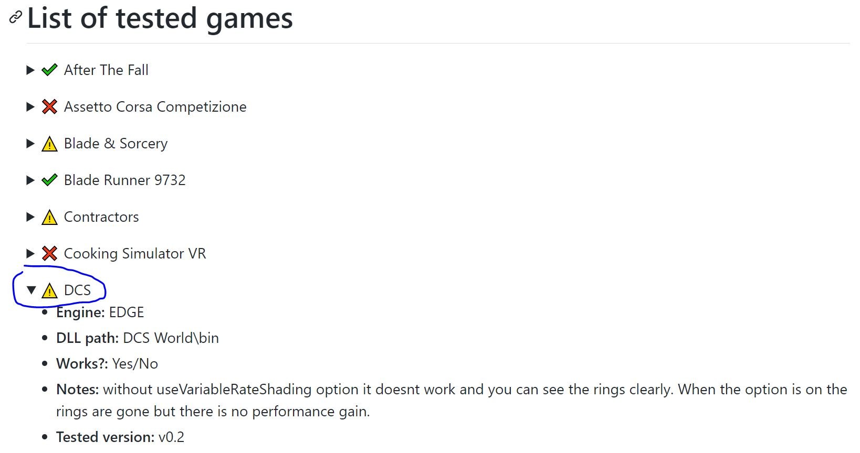The height and width of the screenshot is (453, 860).
Task: Click the Cooking Simulator VR title
Action: click(x=135, y=254)
